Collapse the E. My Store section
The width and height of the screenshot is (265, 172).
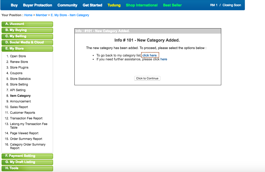pyautogui.click(x=27, y=49)
